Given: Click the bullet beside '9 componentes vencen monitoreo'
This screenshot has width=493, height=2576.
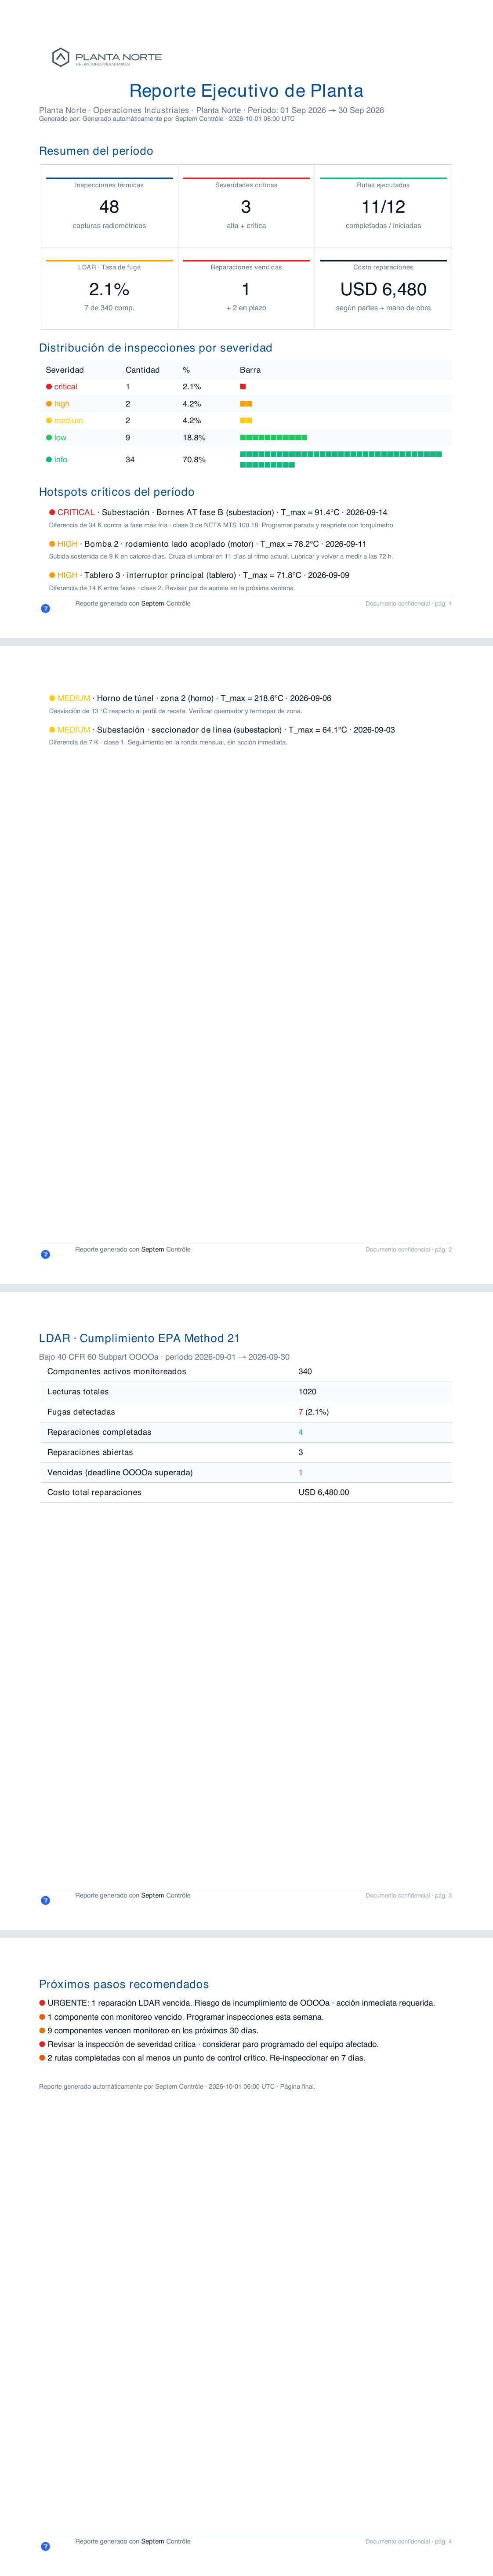Looking at the screenshot, I should [42, 2030].
